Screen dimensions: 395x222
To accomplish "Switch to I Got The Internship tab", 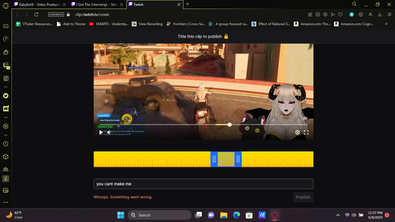I will click(x=94, y=4).
